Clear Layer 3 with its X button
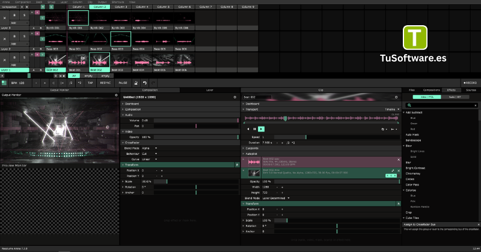 pos(5,18)
